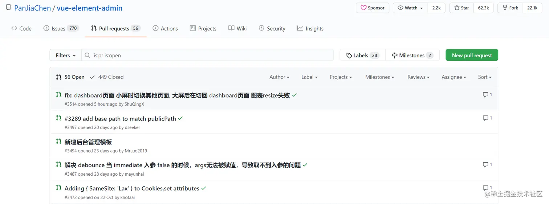
Task: Click the checkmark icon beside 449 Closed
Action: pos(92,77)
